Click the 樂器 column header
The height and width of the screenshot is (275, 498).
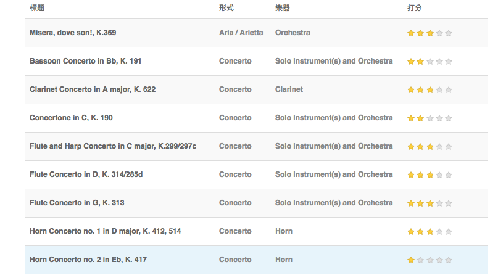tap(283, 8)
